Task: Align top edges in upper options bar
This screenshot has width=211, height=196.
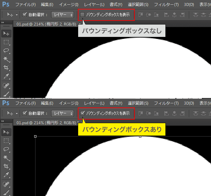Action: coord(141,15)
